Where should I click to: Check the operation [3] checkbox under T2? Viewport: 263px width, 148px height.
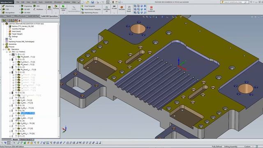coord(16,65)
